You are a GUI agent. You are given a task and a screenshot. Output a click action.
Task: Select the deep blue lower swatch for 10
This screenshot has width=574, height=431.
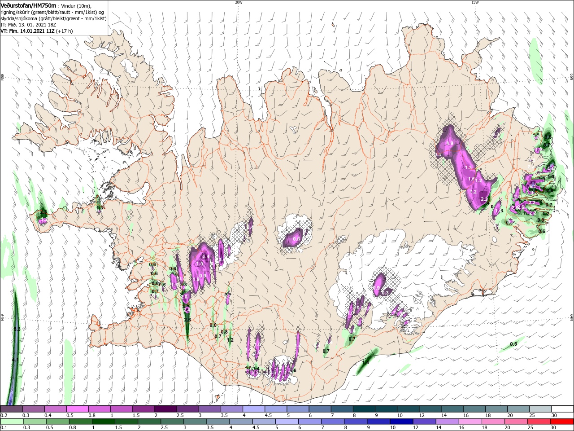tap(402, 422)
